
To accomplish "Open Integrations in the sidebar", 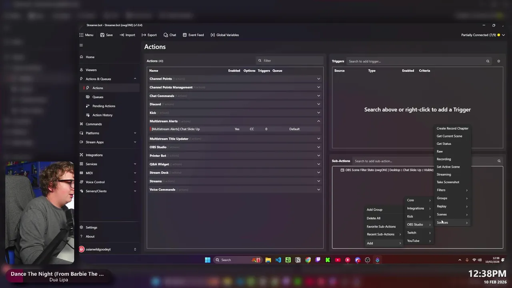I will click(x=108, y=155).
